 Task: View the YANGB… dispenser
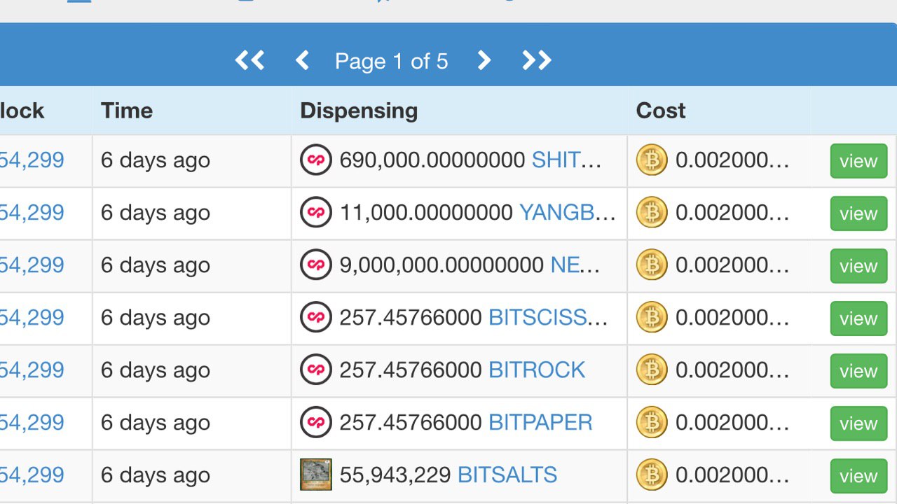click(x=858, y=213)
